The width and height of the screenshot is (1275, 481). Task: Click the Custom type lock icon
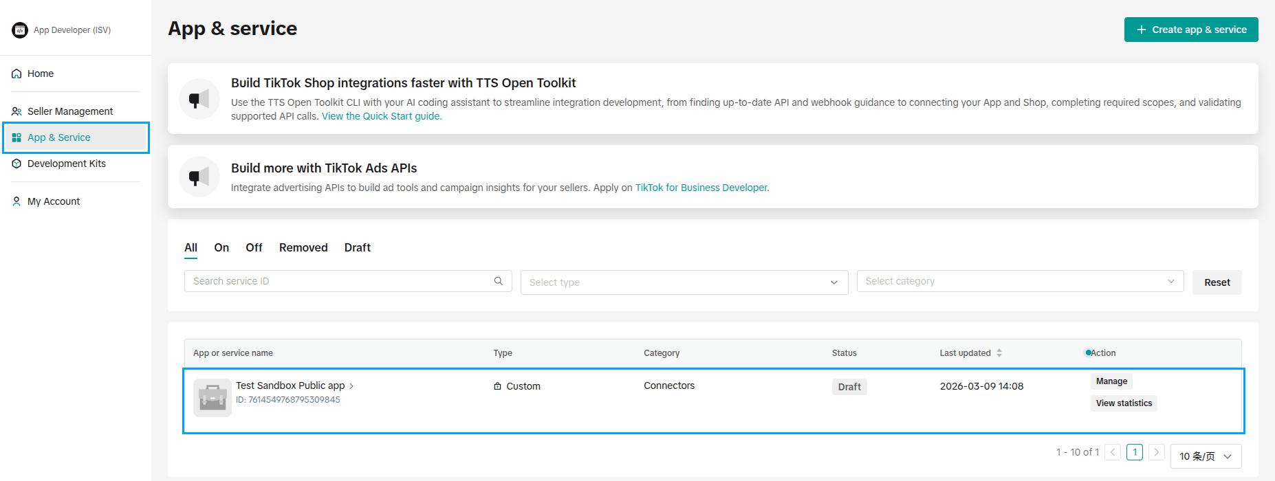point(497,386)
